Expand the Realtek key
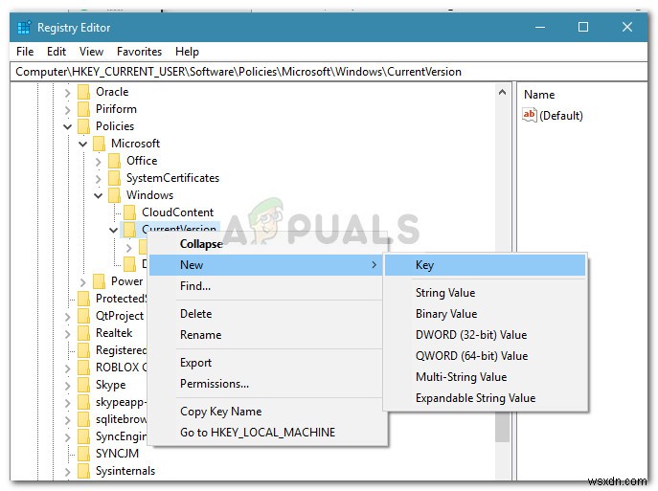This screenshot has width=658, height=491. pos(68,333)
